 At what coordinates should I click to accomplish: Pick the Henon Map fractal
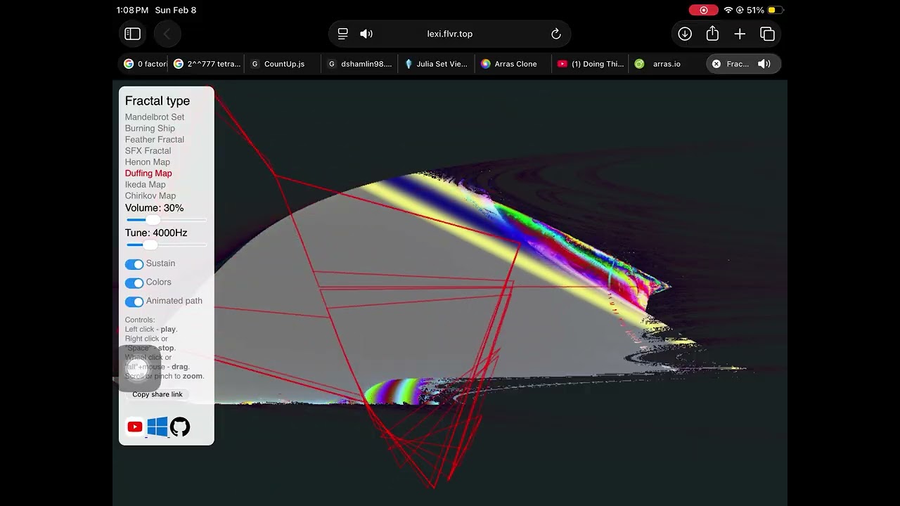pyautogui.click(x=148, y=162)
